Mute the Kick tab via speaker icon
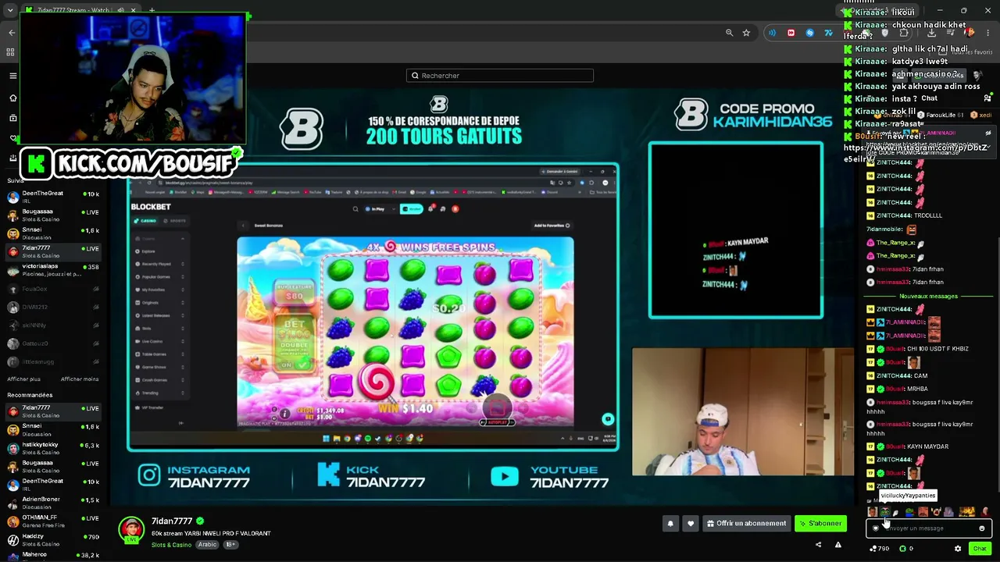Screen dimensions: 1000x562 click(122, 10)
